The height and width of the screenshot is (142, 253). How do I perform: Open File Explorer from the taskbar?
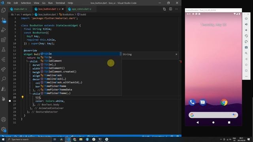click(x=81, y=139)
